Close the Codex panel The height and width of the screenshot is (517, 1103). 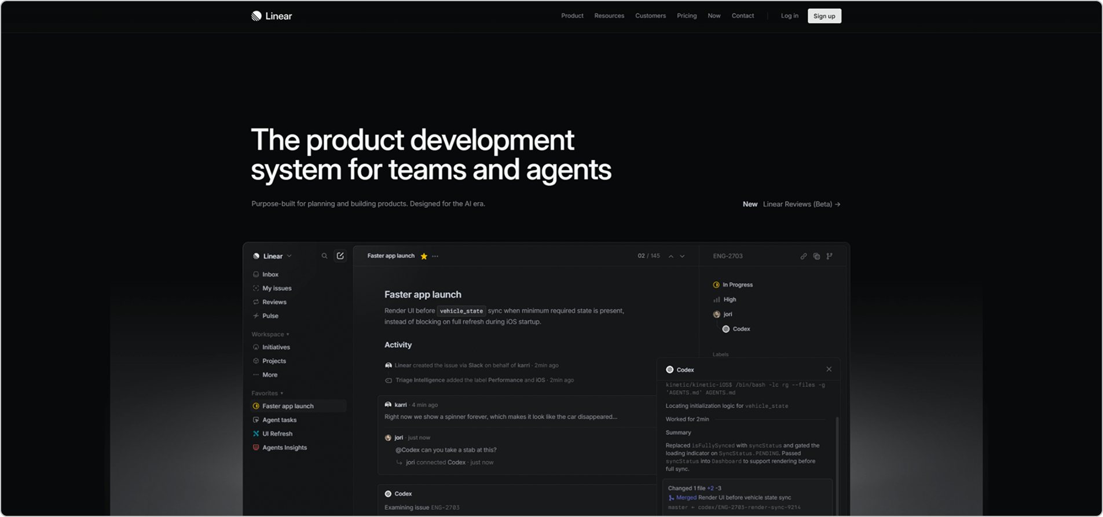[x=829, y=369]
